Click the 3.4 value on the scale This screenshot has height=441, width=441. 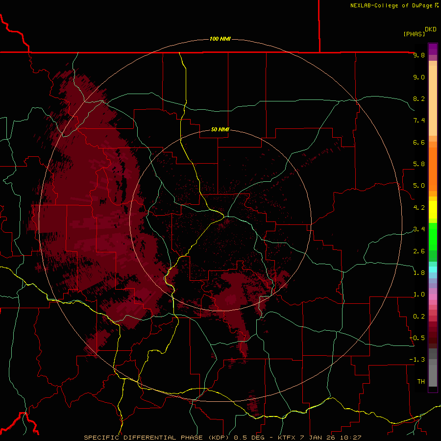pos(419,229)
